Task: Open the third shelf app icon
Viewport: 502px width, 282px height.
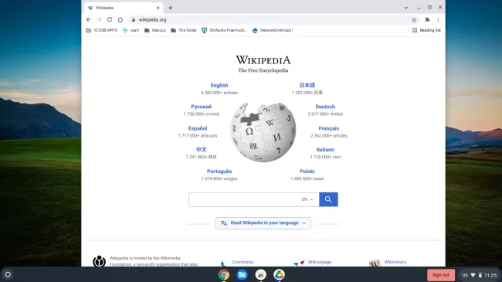Action: (260, 274)
